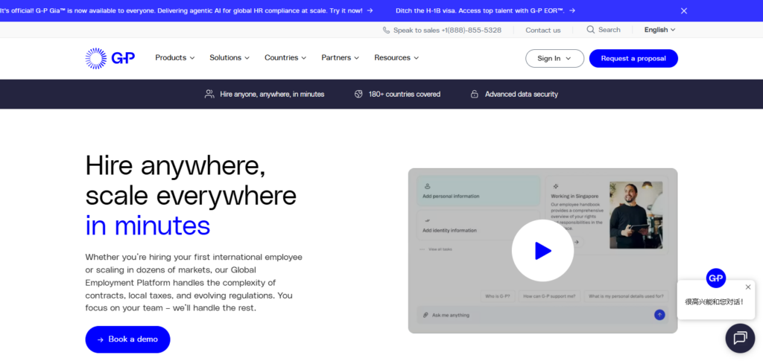Image resolution: width=763 pixels, height=361 pixels.
Task: Click the blue in minutes heading text
Action: point(148,226)
